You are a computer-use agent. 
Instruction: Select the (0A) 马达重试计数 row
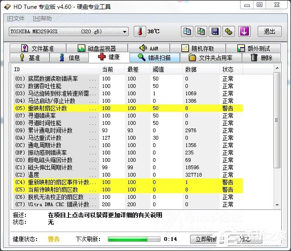(128, 138)
